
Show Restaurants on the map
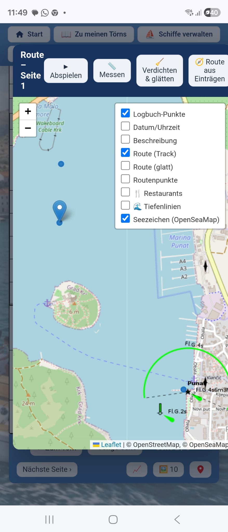pyautogui.click(x=125, y=192)
